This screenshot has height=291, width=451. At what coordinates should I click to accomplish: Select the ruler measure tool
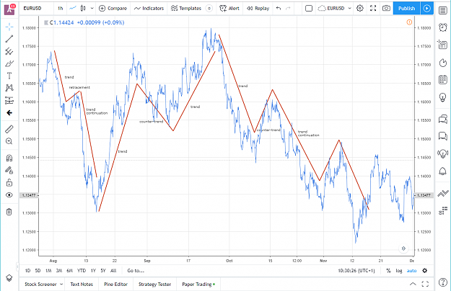pos(9,129)
